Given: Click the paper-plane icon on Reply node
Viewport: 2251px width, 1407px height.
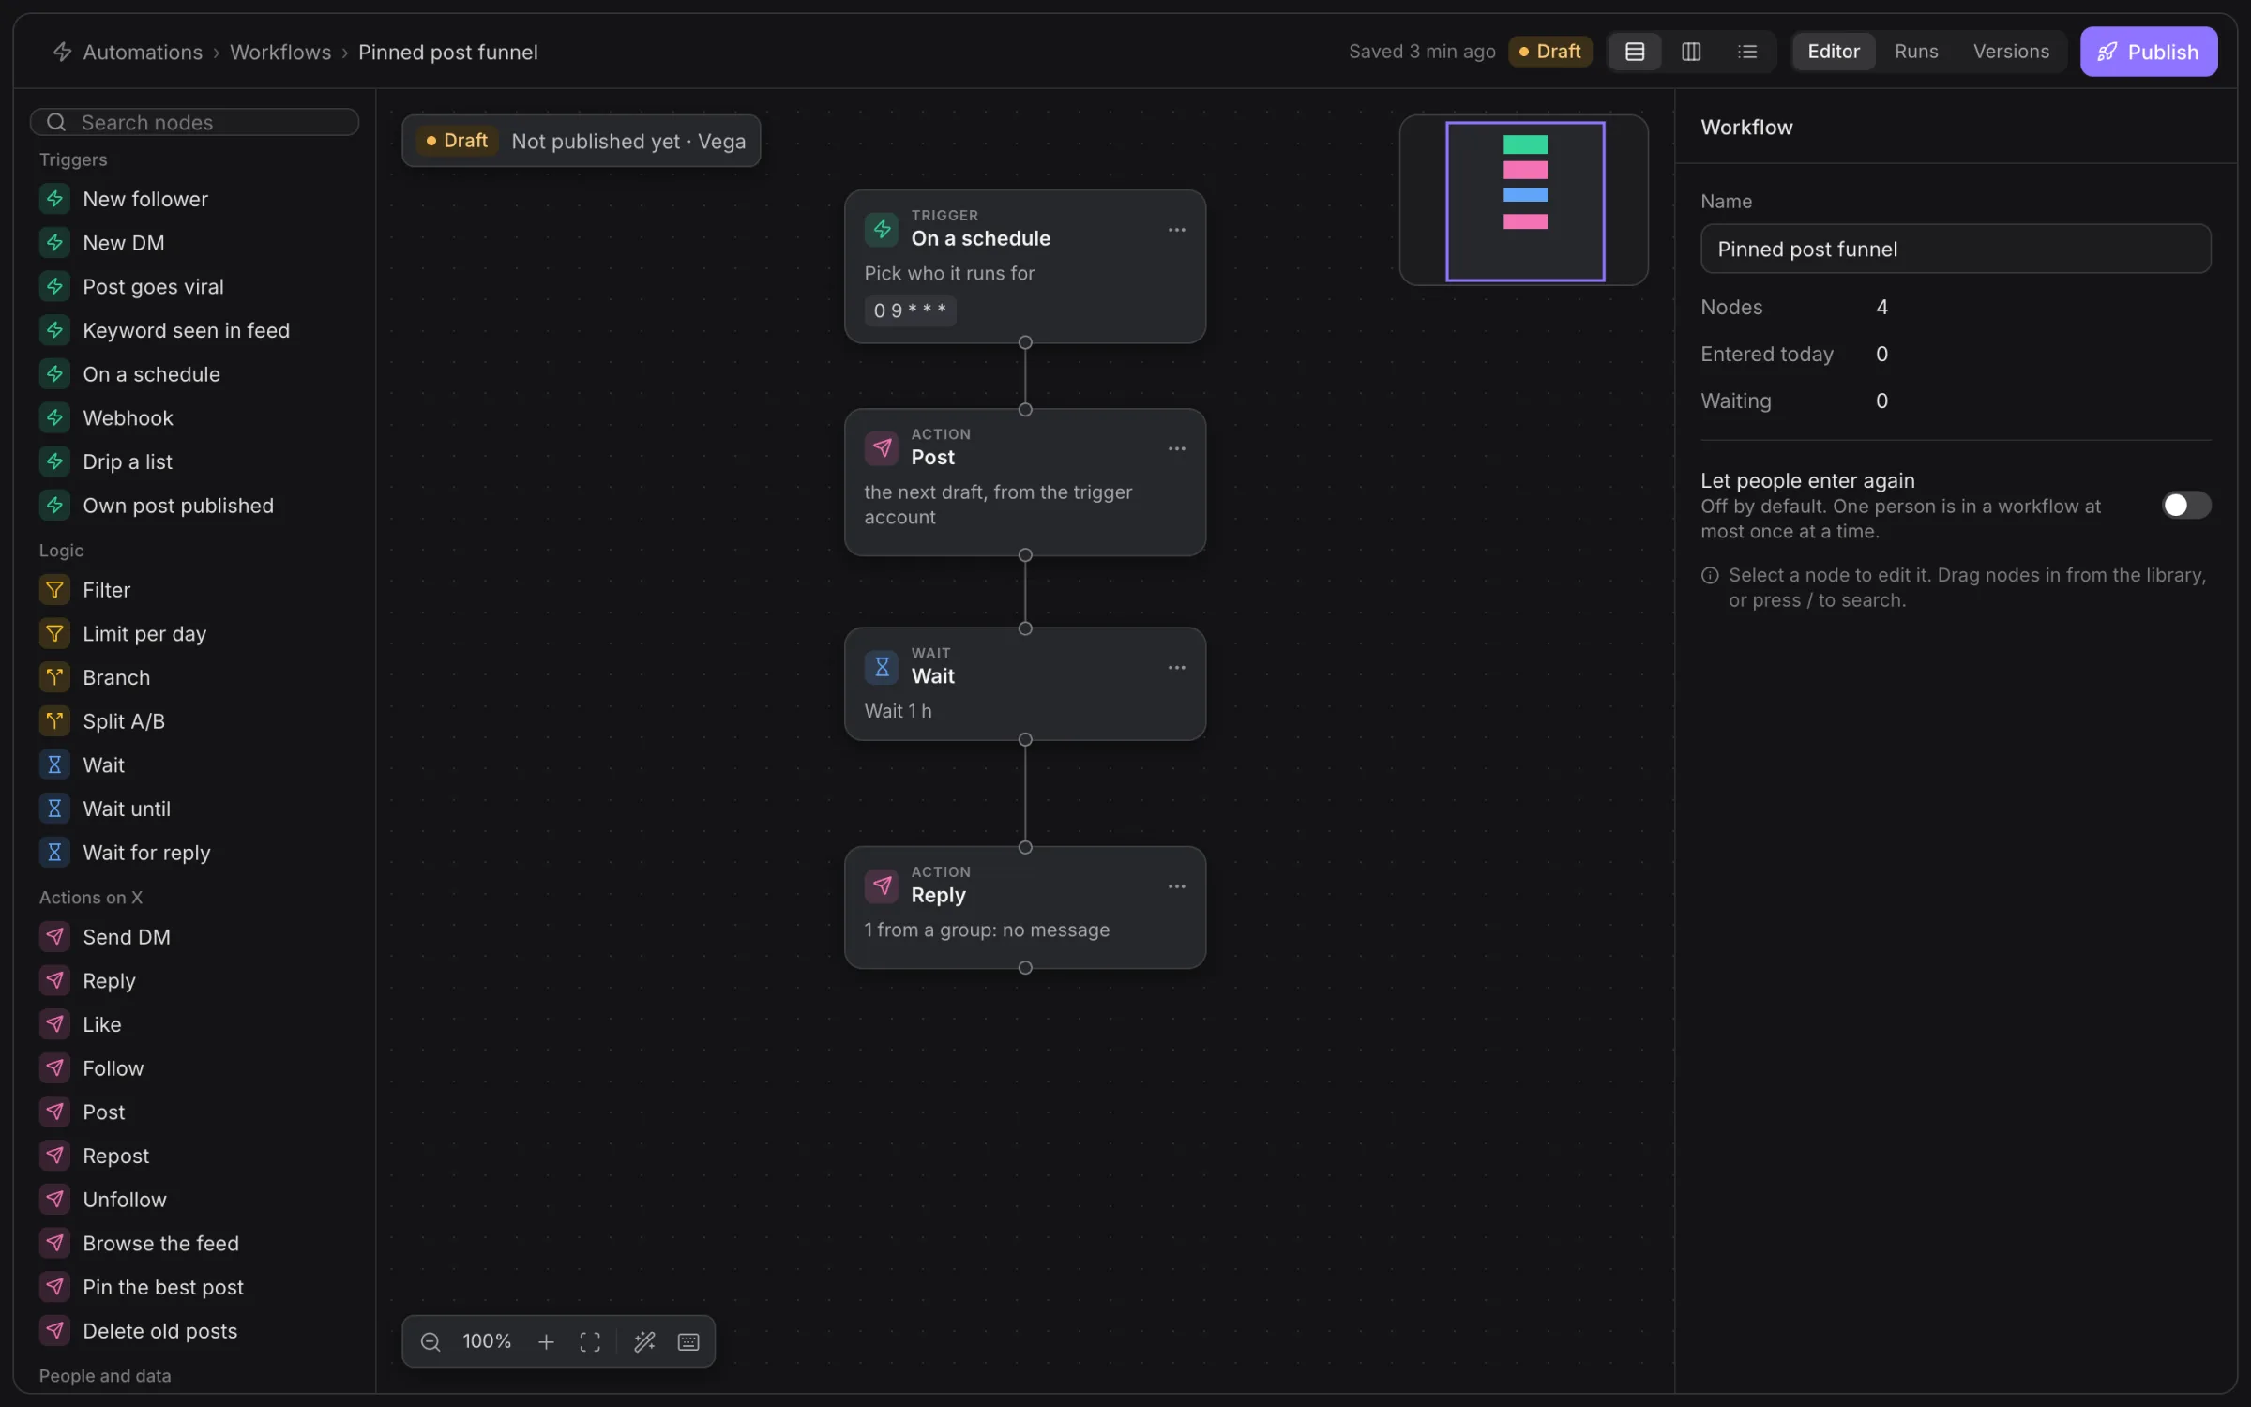Looking at the screenshot, I should [882, 885].
